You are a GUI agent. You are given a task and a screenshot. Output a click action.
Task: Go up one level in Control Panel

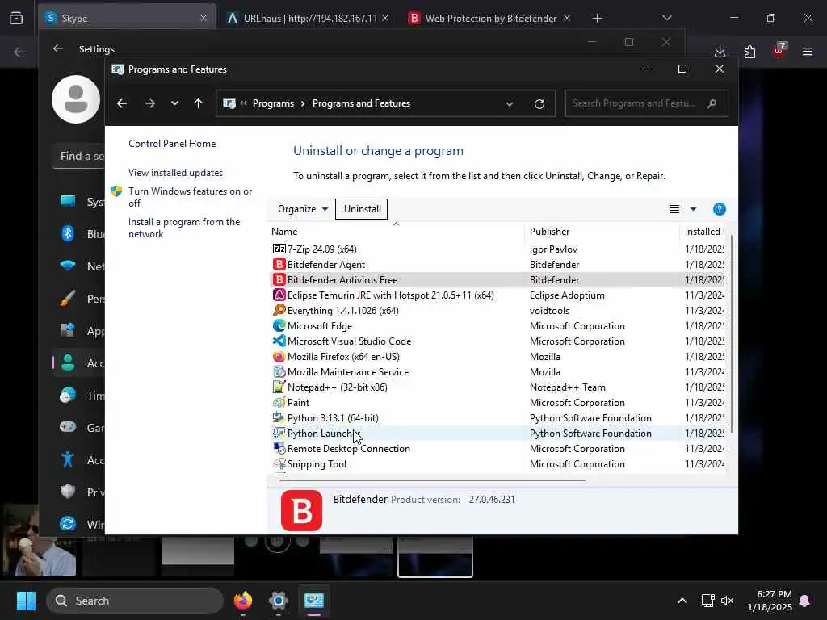(x=199, y=103)
